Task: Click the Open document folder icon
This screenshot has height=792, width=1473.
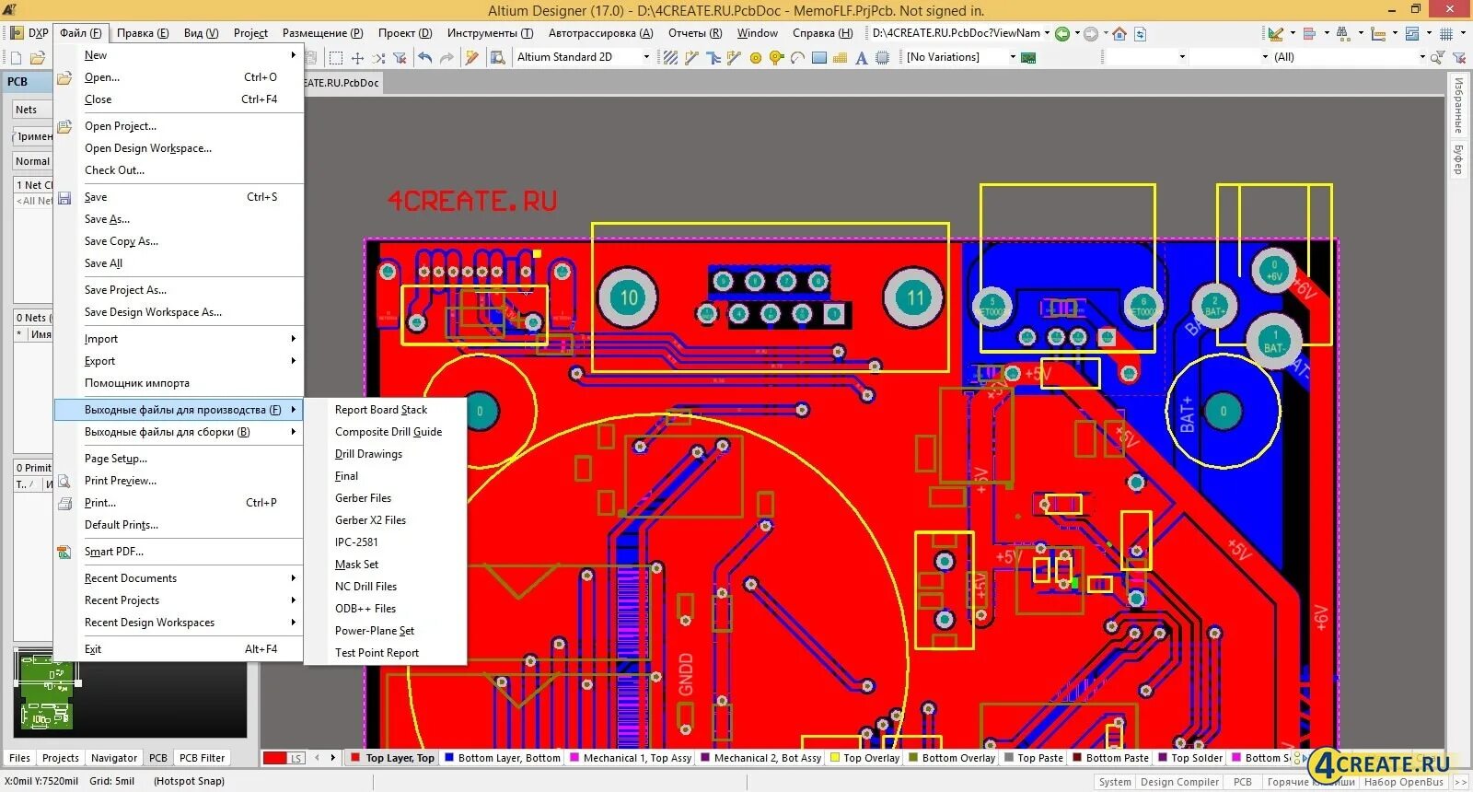Action: pyautogui.click(x=37, y=57)
